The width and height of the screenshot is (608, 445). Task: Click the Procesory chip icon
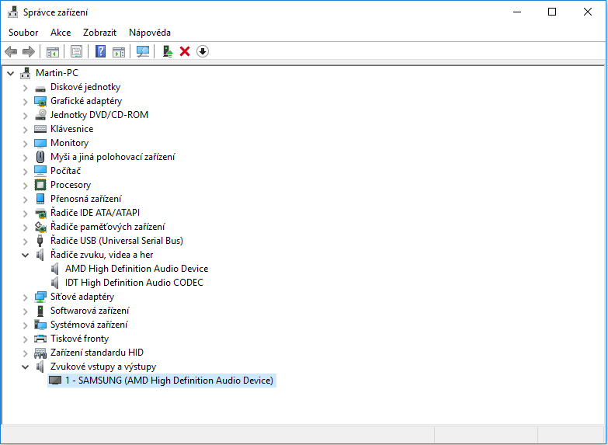40,185
